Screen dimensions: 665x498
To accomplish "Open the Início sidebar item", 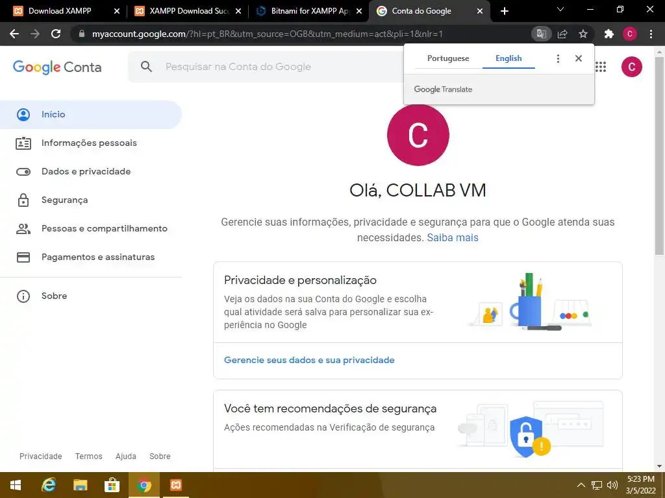I will tap(91, 114).
